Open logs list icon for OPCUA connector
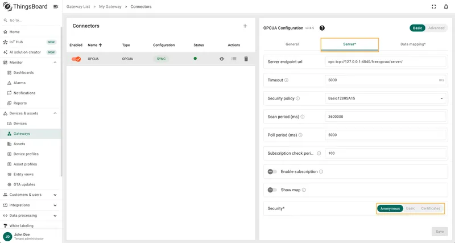The height and width of the screenshot is (243, 455). pyautogui.click(x=234, y=59)
